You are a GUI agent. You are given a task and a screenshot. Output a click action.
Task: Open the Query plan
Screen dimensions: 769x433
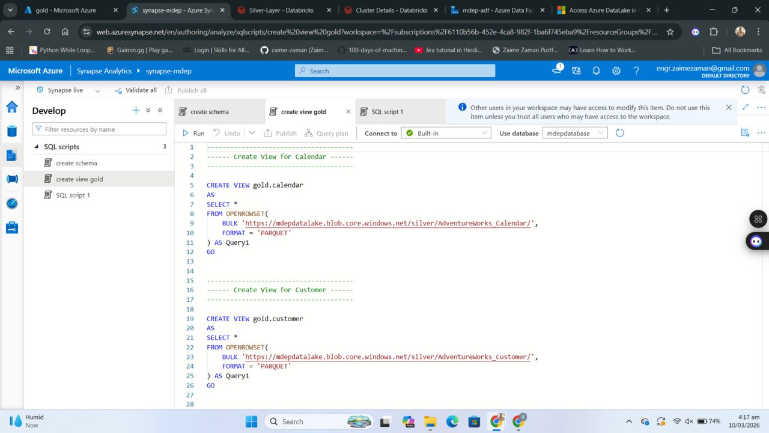coord(326,133)
